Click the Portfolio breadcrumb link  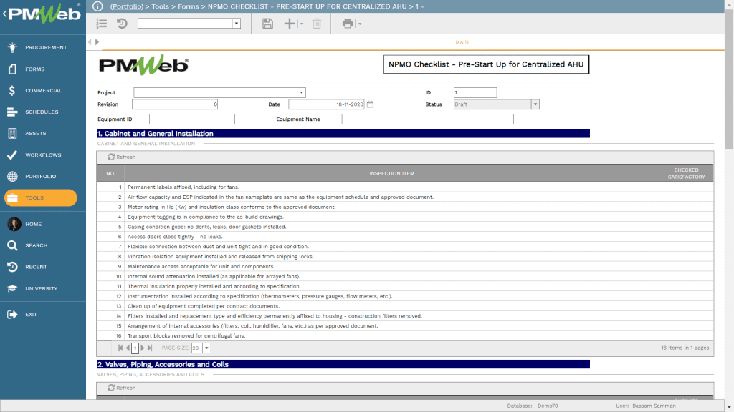coord(127,6)
